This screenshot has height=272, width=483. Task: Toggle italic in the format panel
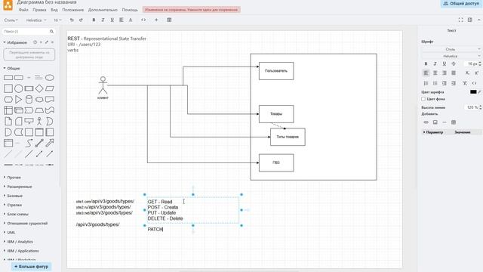coord(435,63)
